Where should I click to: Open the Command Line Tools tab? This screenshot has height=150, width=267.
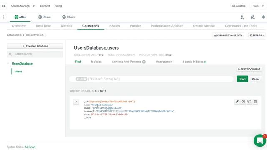click(x=241, y=26)
